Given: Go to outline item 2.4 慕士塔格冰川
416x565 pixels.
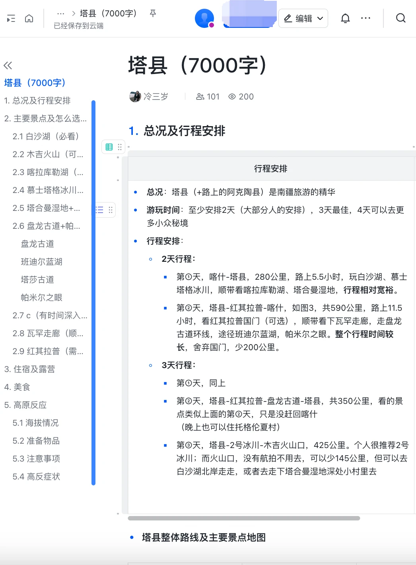Looking at the screenshot, I should (48, 190).
